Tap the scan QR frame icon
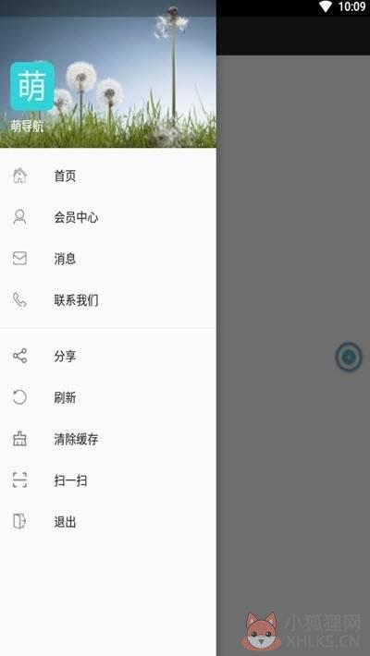 19,480
